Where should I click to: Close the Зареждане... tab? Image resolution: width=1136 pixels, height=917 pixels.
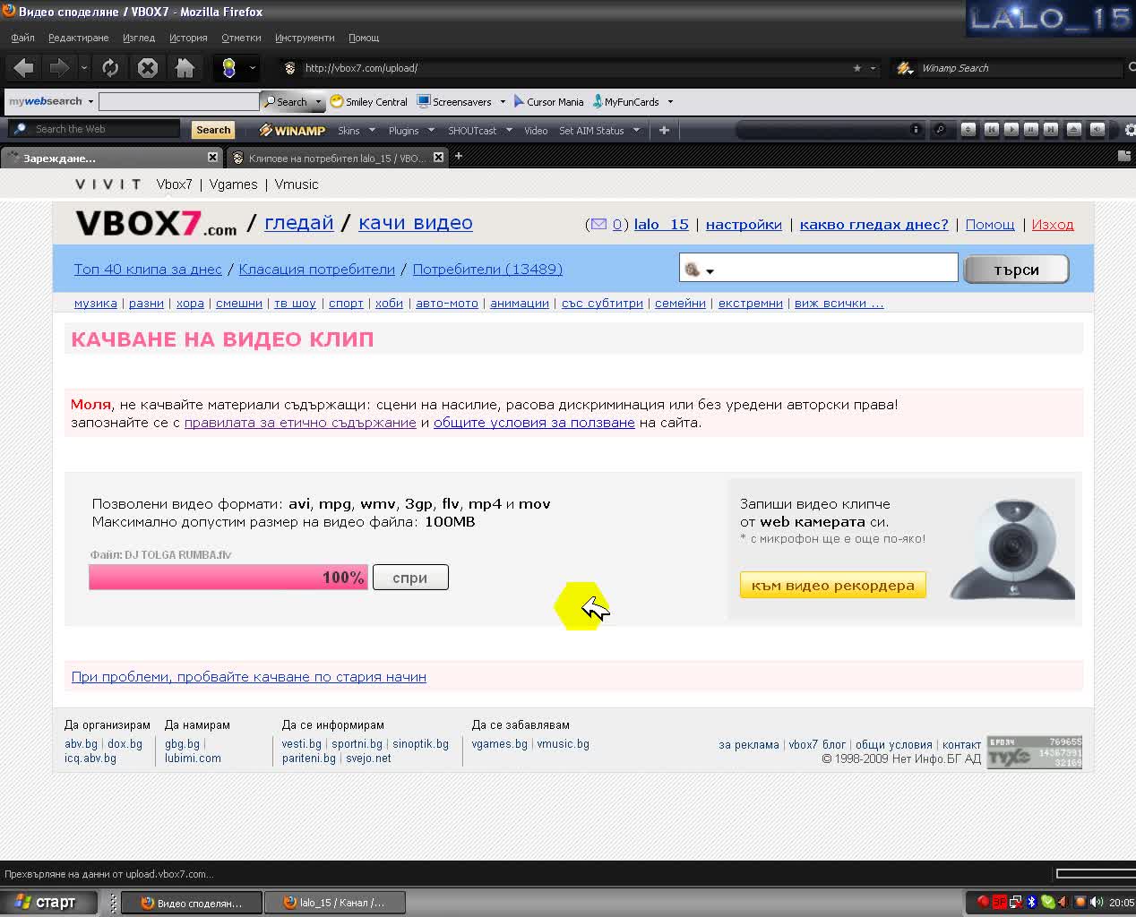tap(212, 157)
